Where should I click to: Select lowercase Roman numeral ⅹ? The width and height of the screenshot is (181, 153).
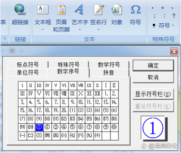click(97, 85)
